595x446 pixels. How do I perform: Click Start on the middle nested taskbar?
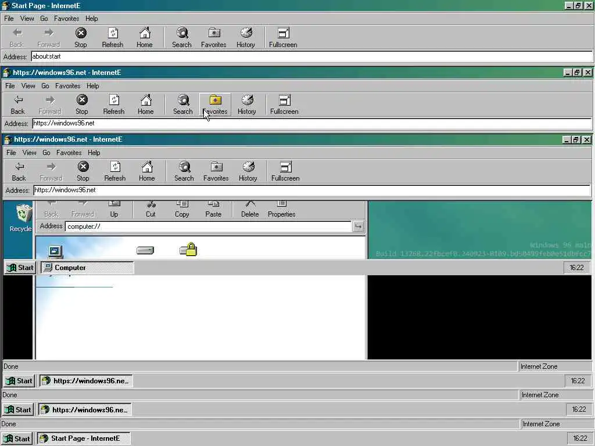pos(18,409)
